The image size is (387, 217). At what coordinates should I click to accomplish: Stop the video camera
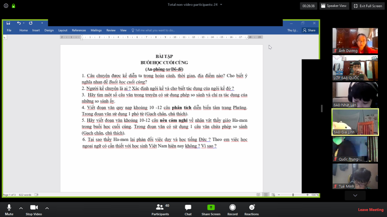point(34,209)
